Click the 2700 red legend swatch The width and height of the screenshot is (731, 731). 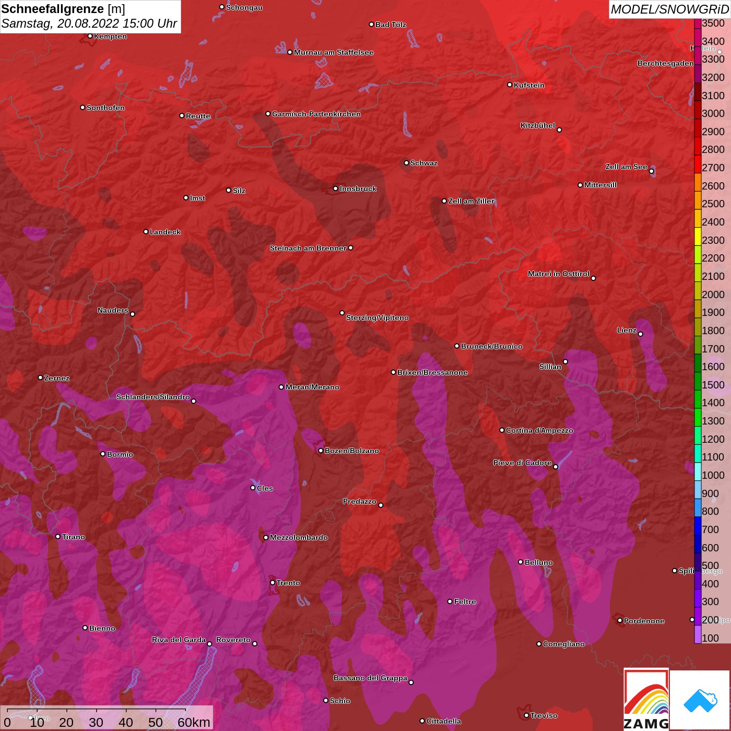point(698,164)
